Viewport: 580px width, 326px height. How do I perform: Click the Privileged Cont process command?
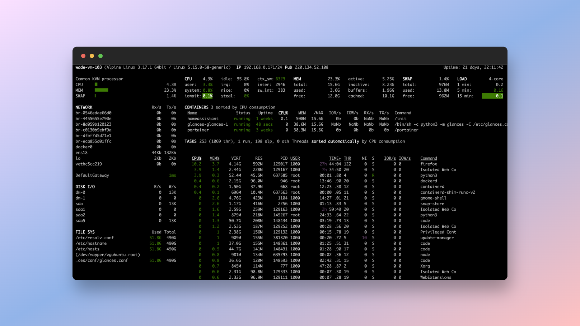[438, 232]
